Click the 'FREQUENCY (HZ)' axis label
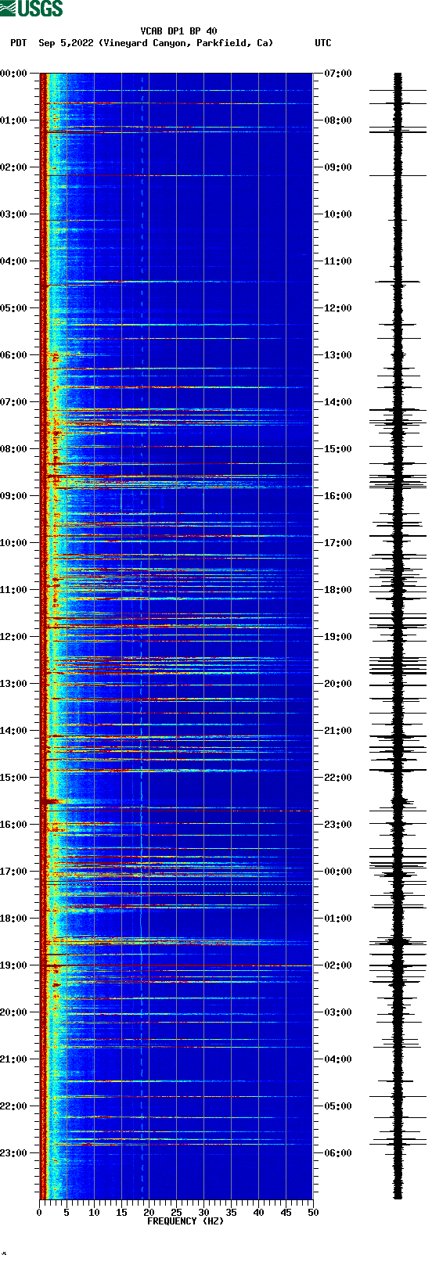This screenshot has height=1262, width=432. click(185, 1221)
